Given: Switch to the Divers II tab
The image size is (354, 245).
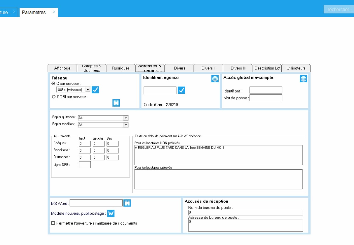Looking at the screenshot, I should [x=209, y=68].
